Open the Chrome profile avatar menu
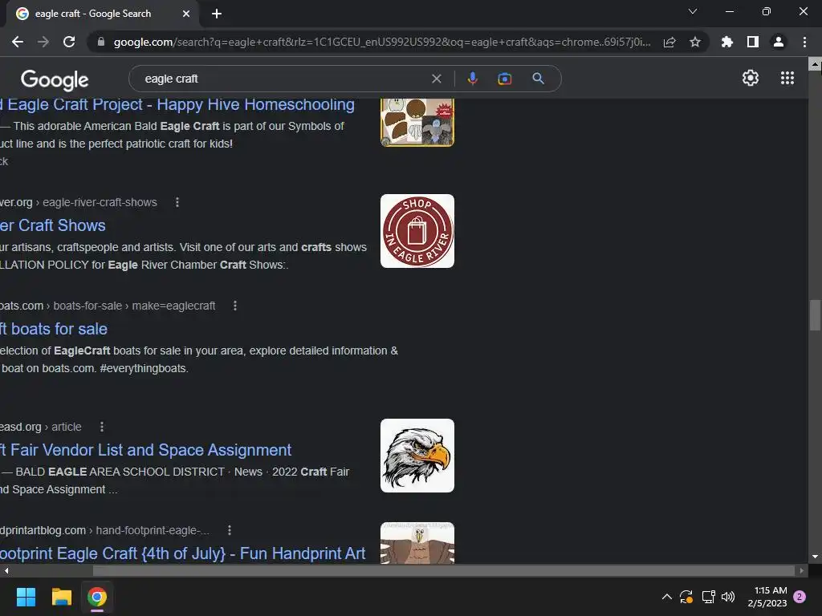The width and height of the screenshot is (822, 616). [779, 42]
